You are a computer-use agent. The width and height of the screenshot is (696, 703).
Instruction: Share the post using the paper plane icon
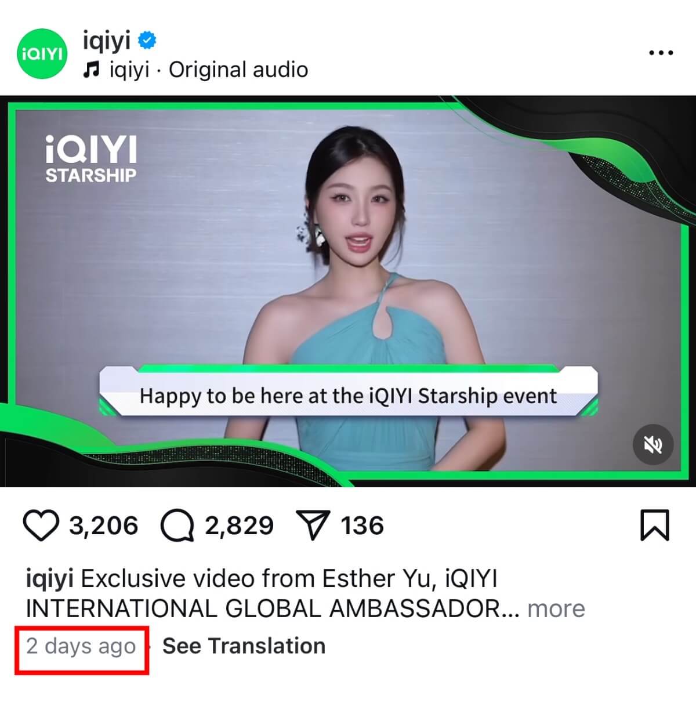(x=313, y=526)
